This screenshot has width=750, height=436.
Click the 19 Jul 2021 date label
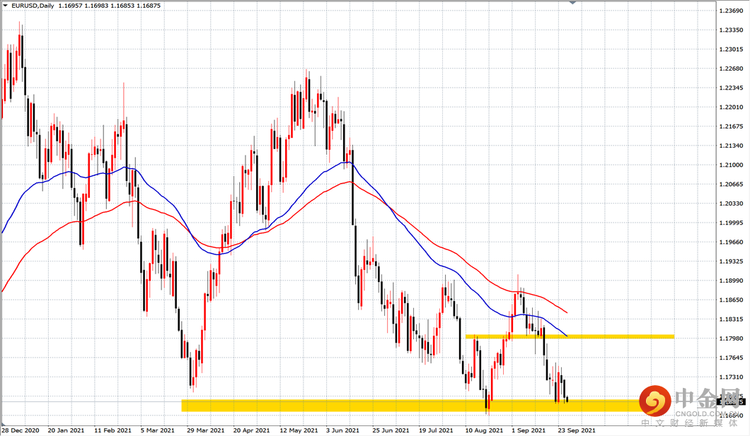pyautogui.click(x=437, y=430)
